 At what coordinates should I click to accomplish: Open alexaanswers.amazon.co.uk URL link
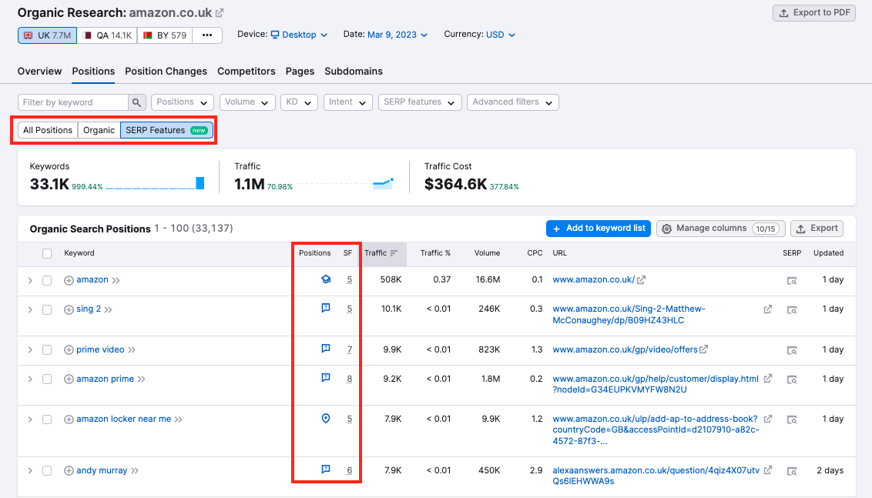click(x=656, y=476)
